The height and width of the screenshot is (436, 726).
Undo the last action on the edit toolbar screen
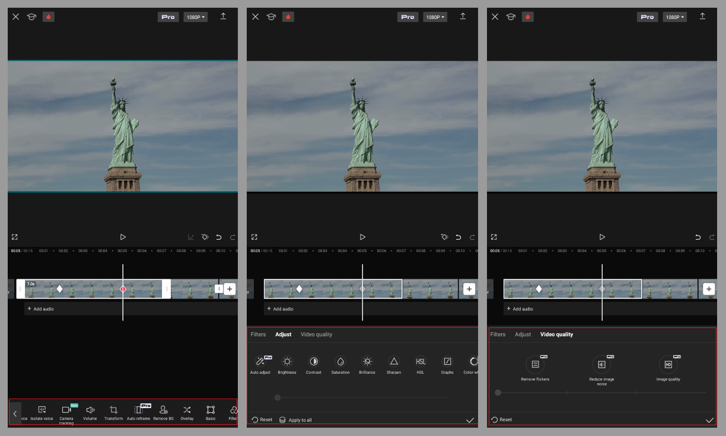(219, 237)
